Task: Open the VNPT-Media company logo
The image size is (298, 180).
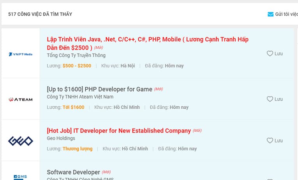Action: 21,55
